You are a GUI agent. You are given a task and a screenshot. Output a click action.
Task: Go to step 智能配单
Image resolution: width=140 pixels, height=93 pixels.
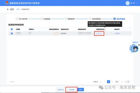tap(71, 19)
